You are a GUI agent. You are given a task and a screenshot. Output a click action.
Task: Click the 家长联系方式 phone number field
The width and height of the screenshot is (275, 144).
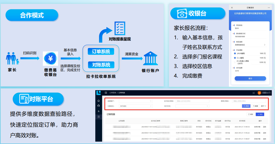pos(250,37)
